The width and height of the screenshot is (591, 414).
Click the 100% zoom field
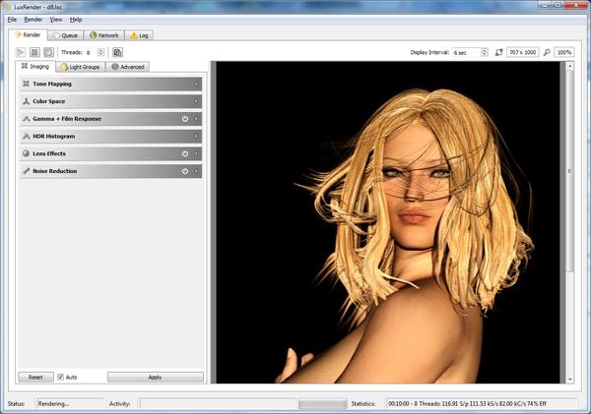[x=564, y=52]
